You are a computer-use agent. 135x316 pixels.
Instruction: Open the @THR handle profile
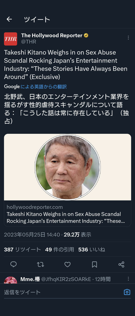28,42
